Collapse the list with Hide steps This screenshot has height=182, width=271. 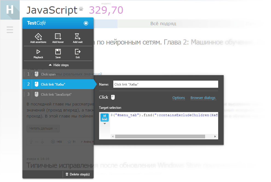point(59,65)
